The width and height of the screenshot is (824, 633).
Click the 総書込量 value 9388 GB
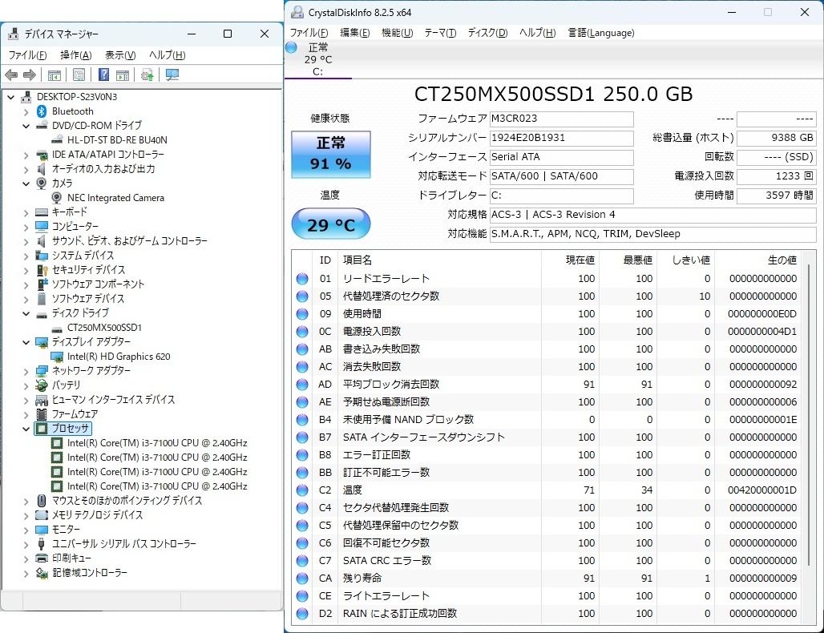pos(776,138)
